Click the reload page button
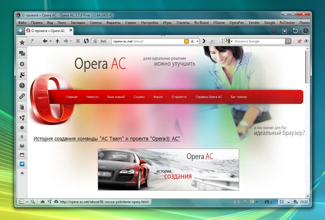Image resolution: width=325 pixels, height=220 pixels. coord(86,41)
